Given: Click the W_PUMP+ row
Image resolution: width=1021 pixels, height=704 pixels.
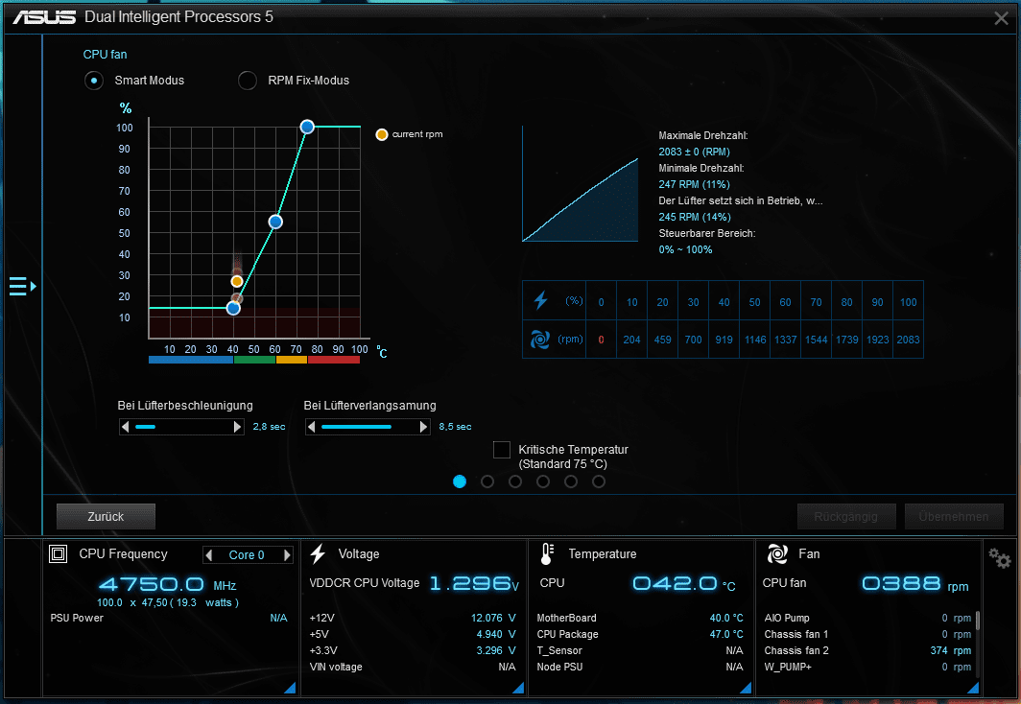Looking at the screenshot, I should point(867,667).
